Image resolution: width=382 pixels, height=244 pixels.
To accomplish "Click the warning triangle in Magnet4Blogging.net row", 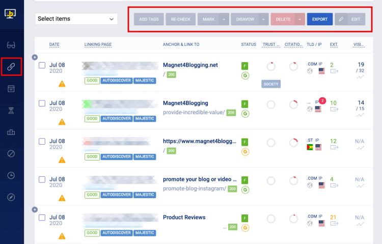I will pyautogui.click(x=62, y=84).
